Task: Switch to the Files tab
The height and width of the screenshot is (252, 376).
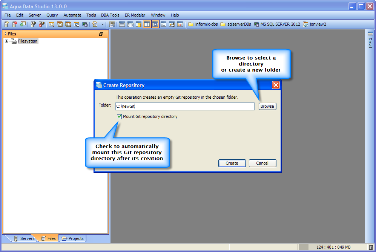Action: (x=49, y=238)
